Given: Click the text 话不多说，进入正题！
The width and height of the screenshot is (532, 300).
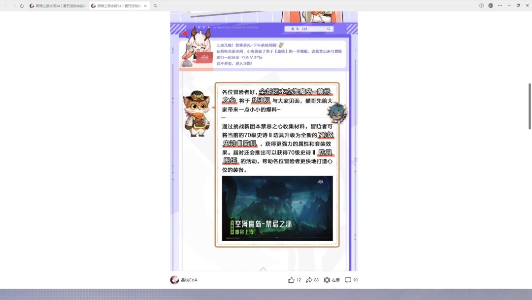Looking at the screenshot, I should coord(234,64).
